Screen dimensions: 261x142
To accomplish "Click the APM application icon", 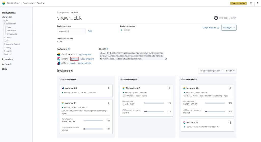I will tap(59, 63).
